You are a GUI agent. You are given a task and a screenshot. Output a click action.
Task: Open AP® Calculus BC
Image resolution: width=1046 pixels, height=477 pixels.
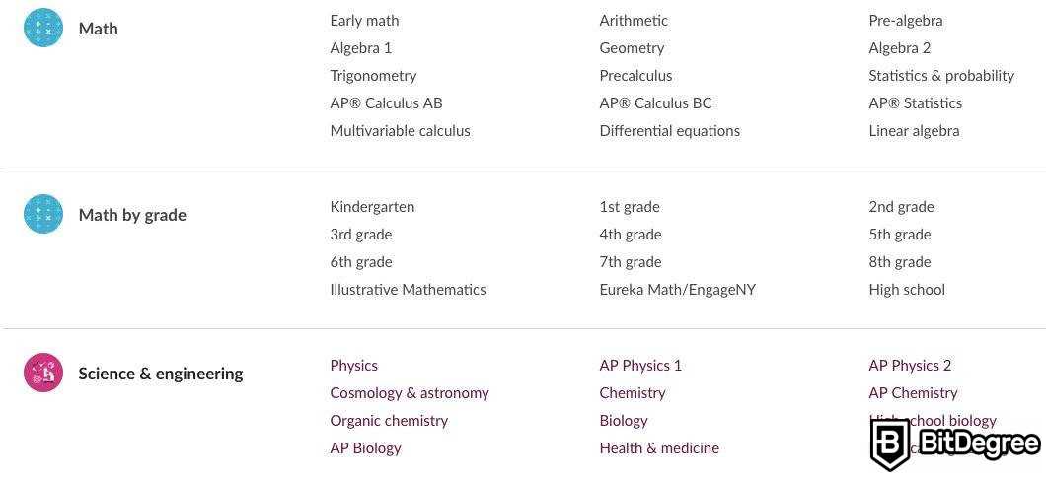pyautogui.click(x=655, y=102)
